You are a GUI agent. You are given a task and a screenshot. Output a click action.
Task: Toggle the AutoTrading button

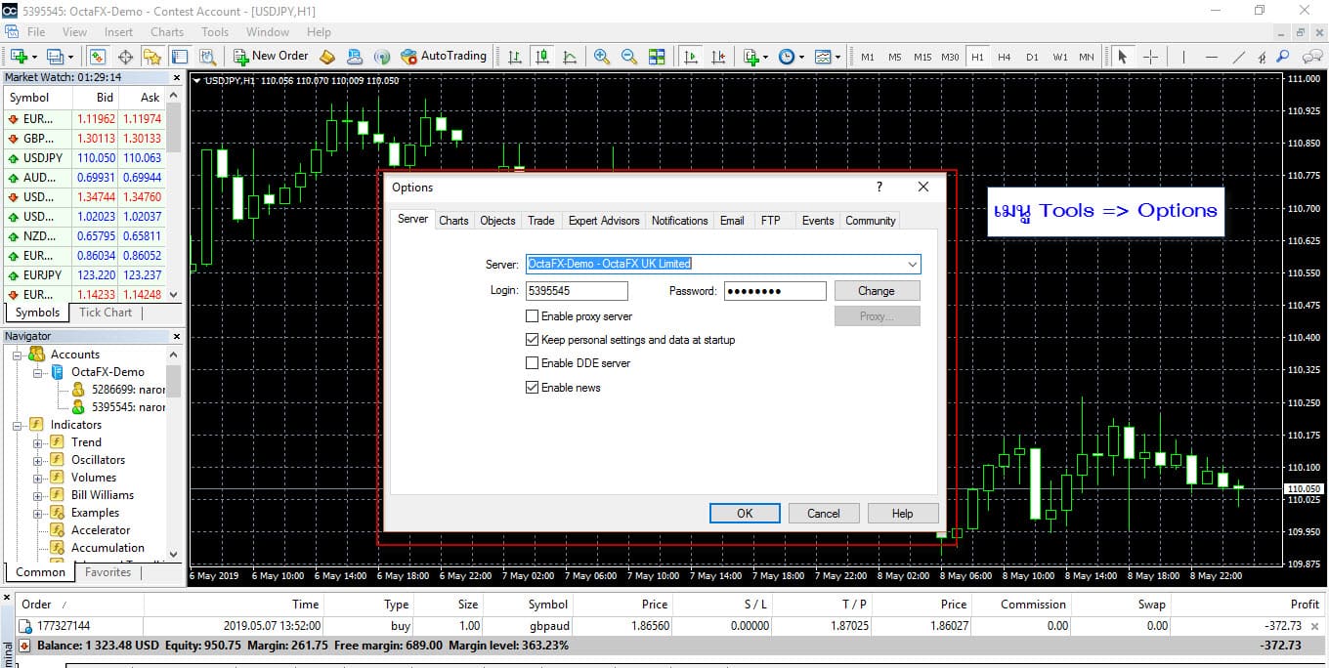click(443, 57)
